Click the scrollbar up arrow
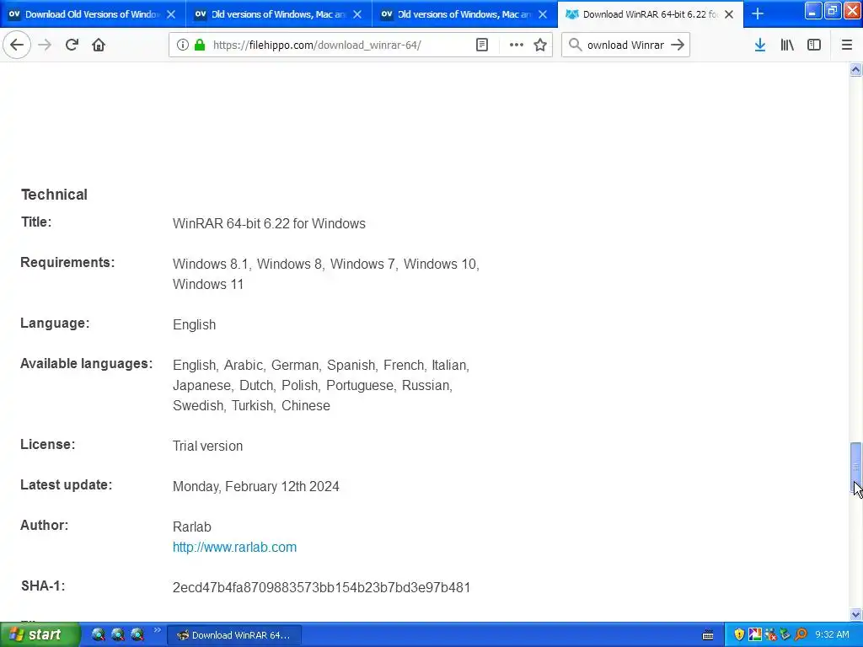 [x=855, y=69]
